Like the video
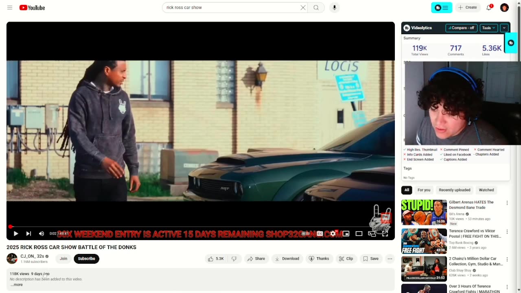This screenshot has width=521, height=293. (215, 258)
